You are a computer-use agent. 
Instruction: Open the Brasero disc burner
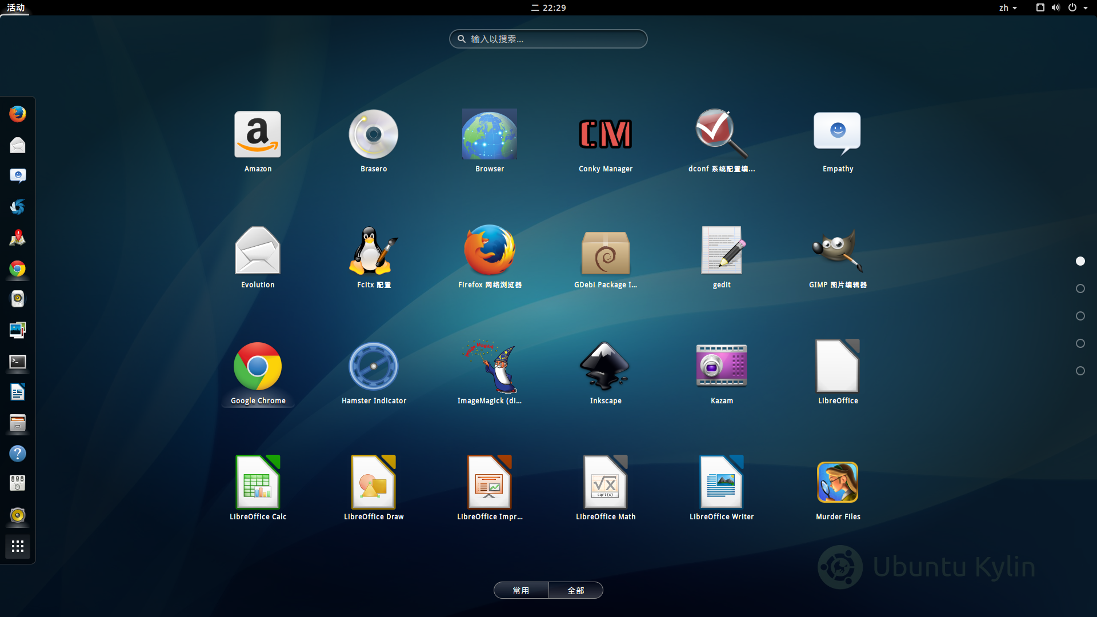374,134
